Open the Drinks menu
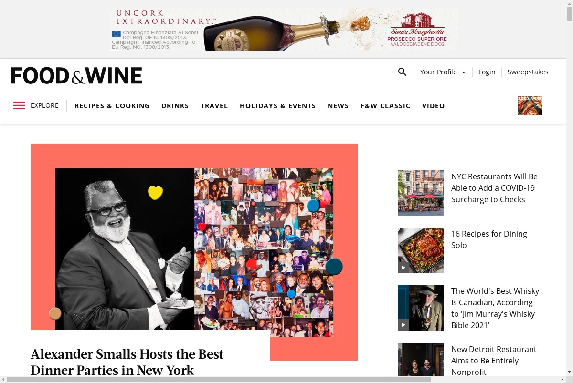573x383 pixels. pos(175,106)
